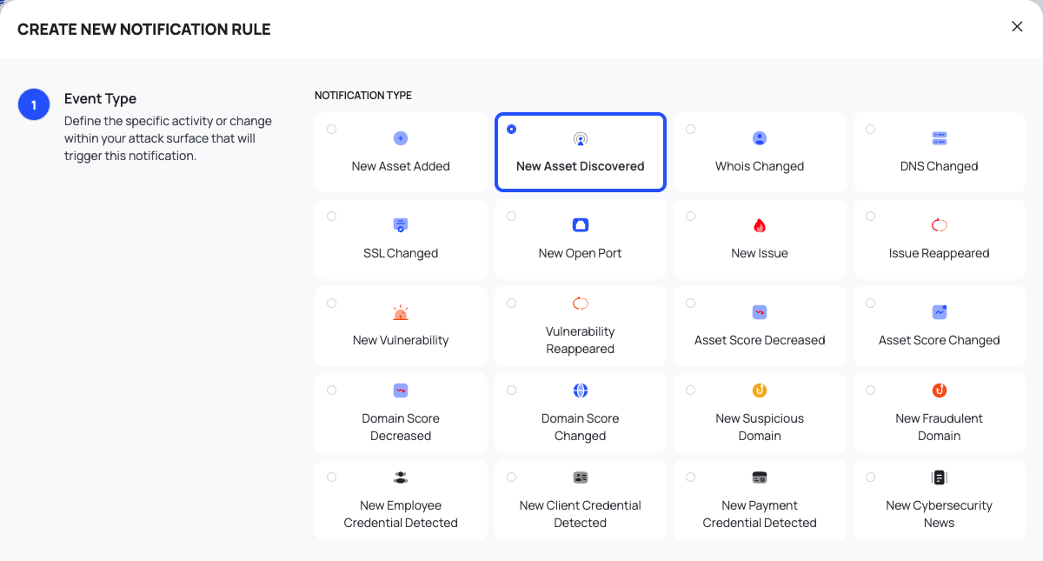This screenshot has height=561, width=1043.
Task: Click the New Asset Discovered radar icon
Action: 581,139
